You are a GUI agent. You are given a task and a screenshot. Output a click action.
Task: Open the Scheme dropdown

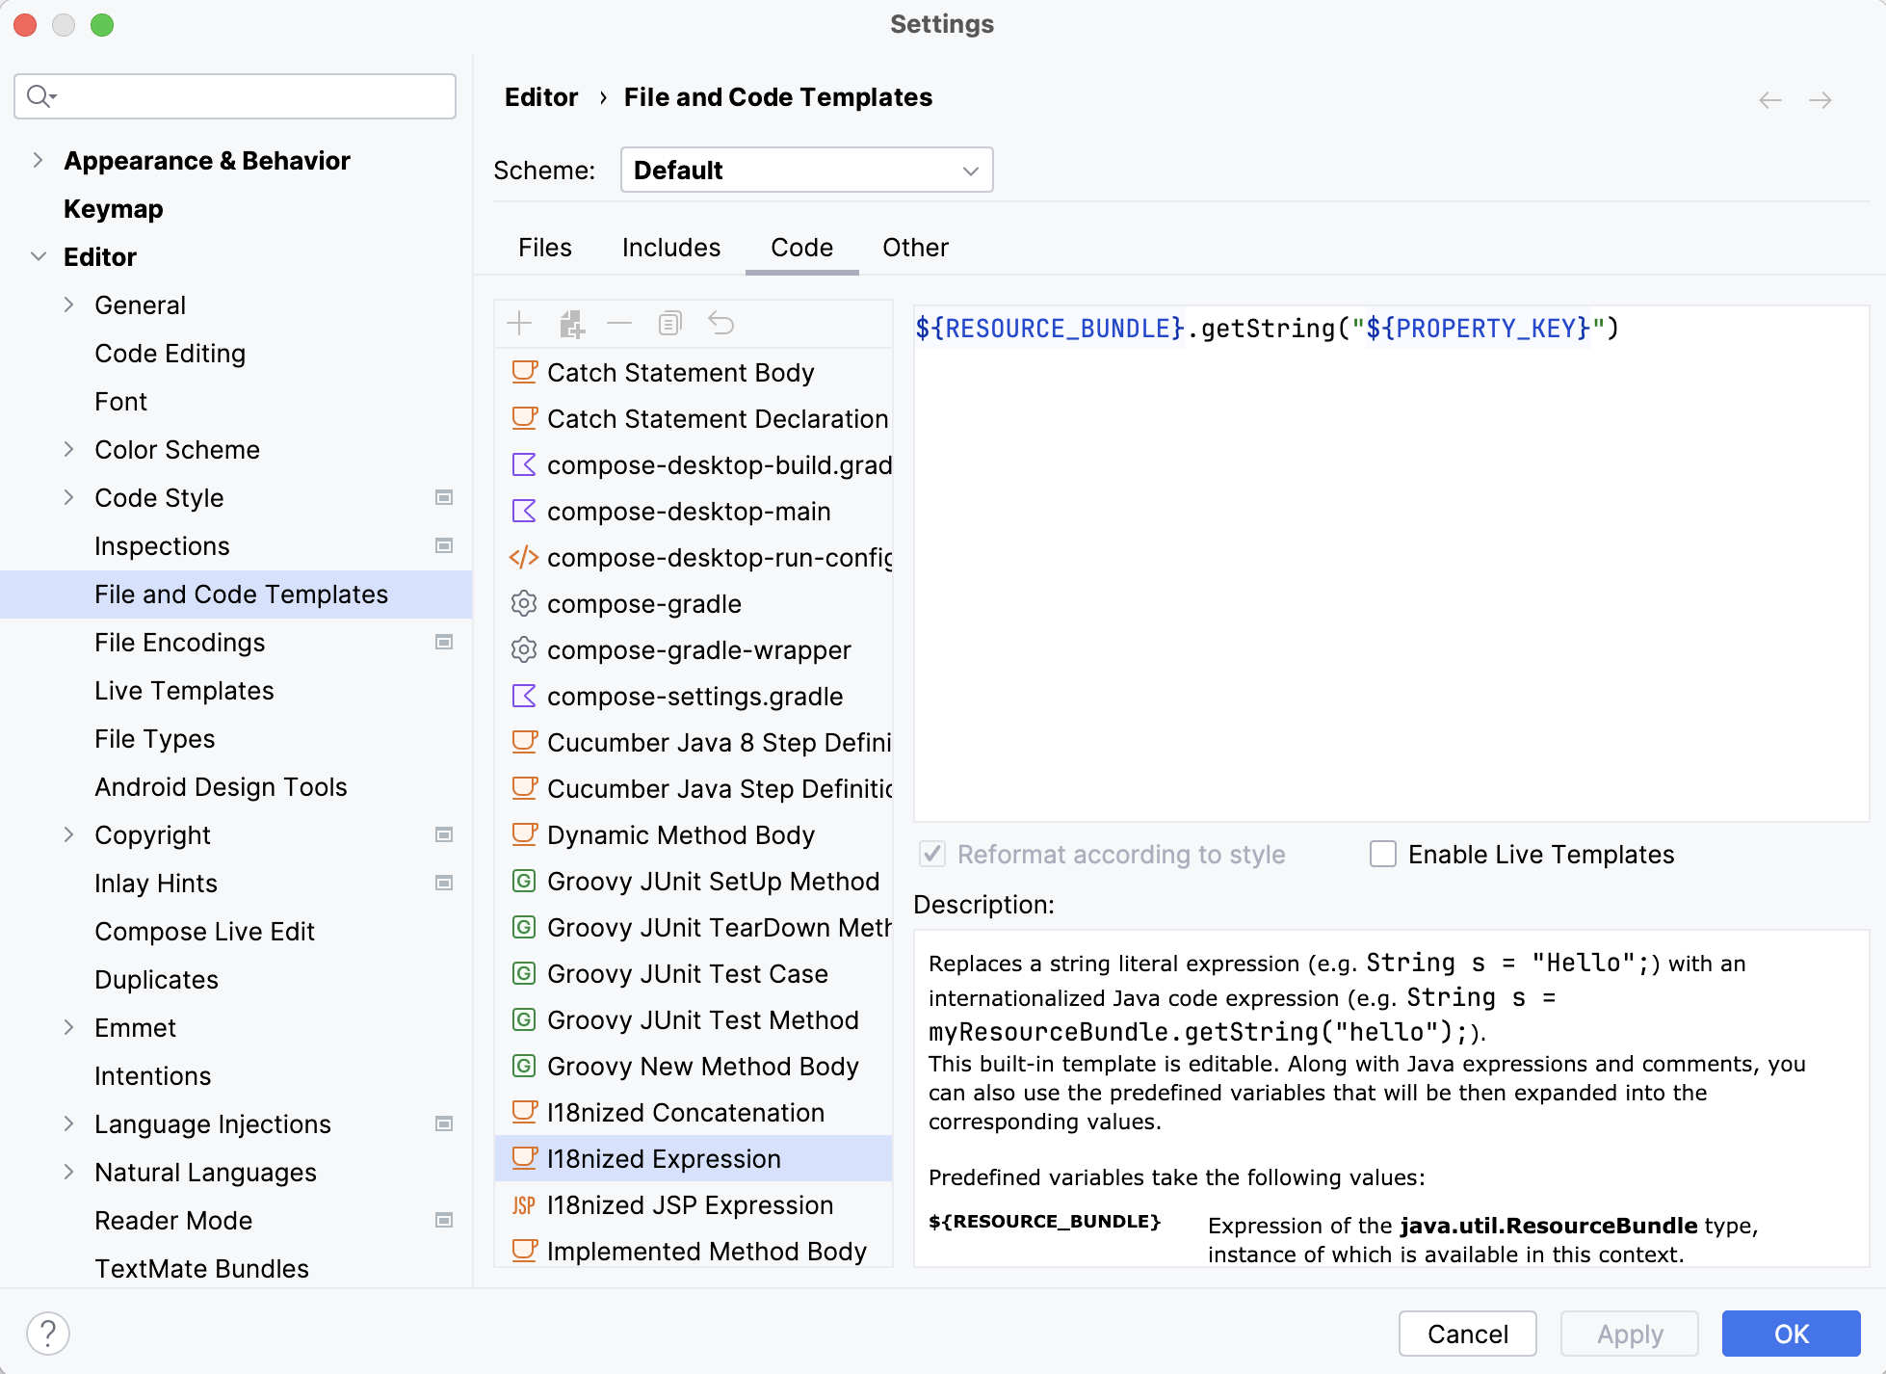806,170
